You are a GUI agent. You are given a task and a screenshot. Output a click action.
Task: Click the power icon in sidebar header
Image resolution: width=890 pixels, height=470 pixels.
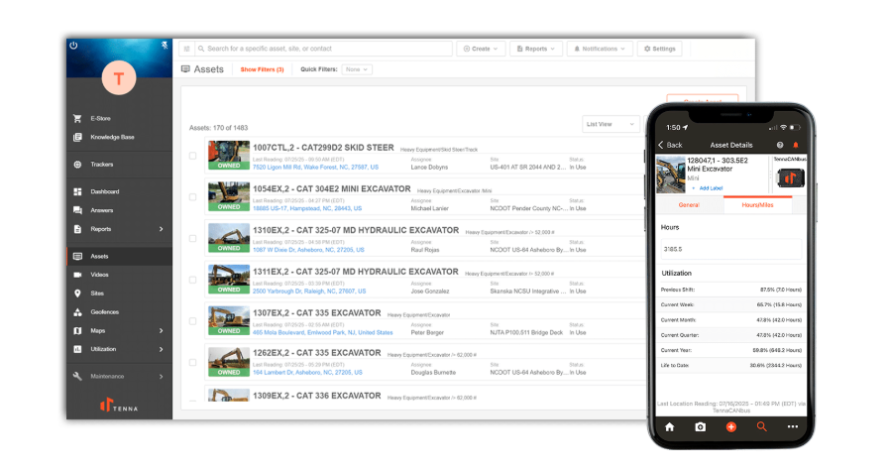coord(73,46)
